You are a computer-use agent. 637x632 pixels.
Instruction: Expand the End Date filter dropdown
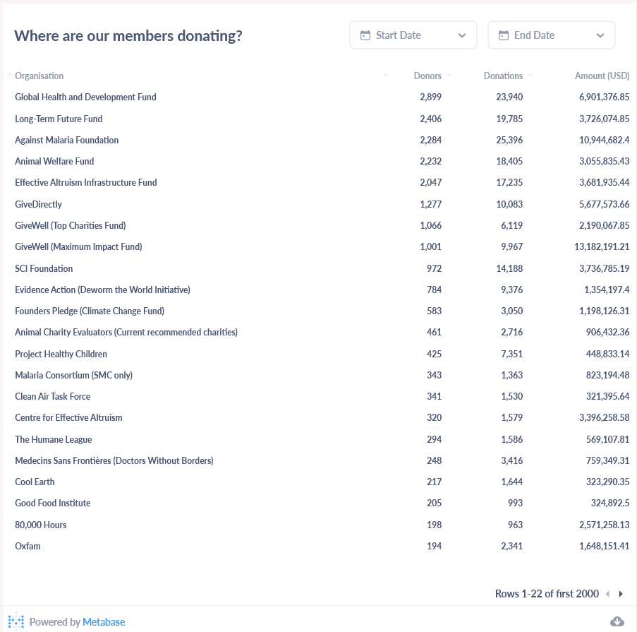[600, 34]
